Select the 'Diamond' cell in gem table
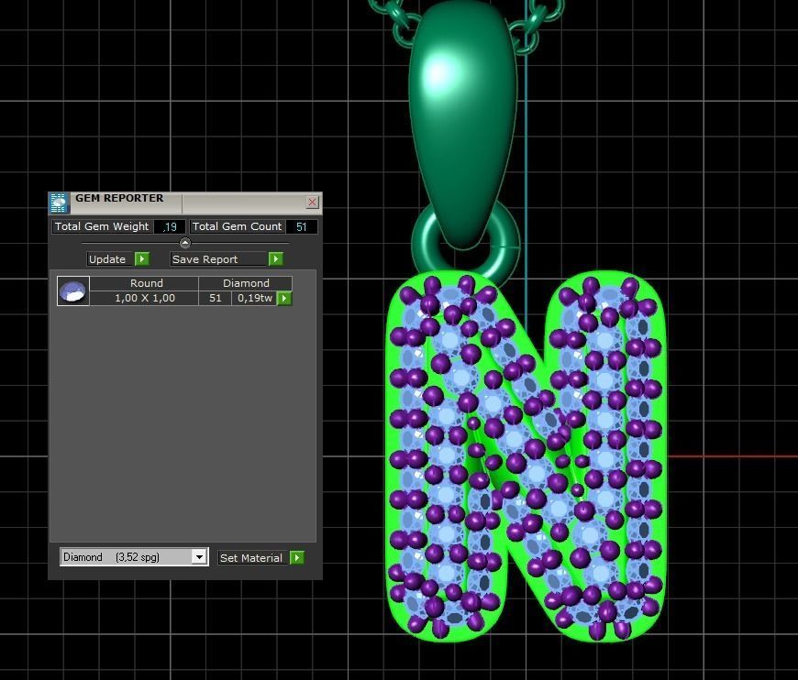Image resolution: width=798 pixels, height=680 pixels. tap(245, 283)
